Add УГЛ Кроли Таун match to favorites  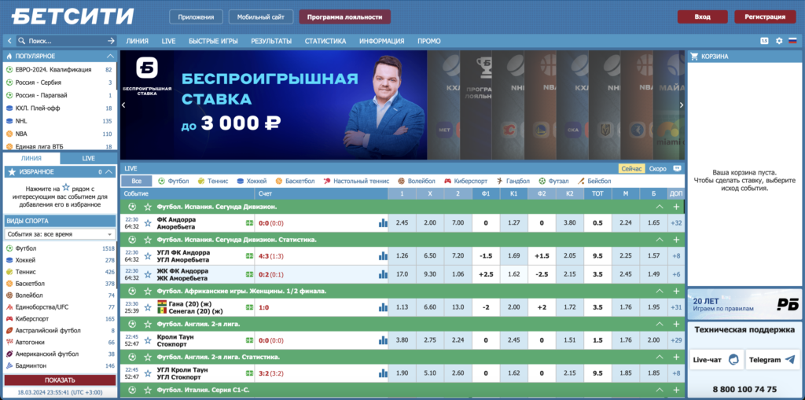pos(148,372)
